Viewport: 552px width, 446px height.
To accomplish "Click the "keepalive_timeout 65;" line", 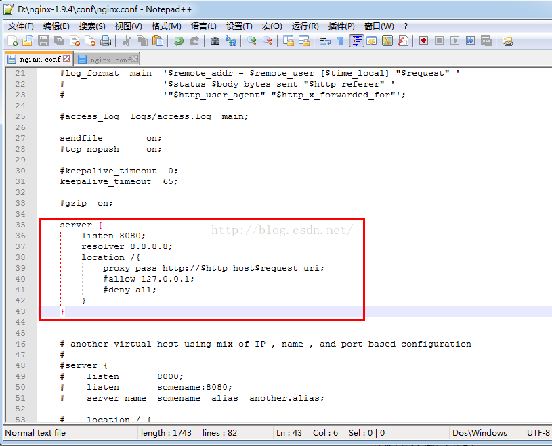I will [119, 182].
